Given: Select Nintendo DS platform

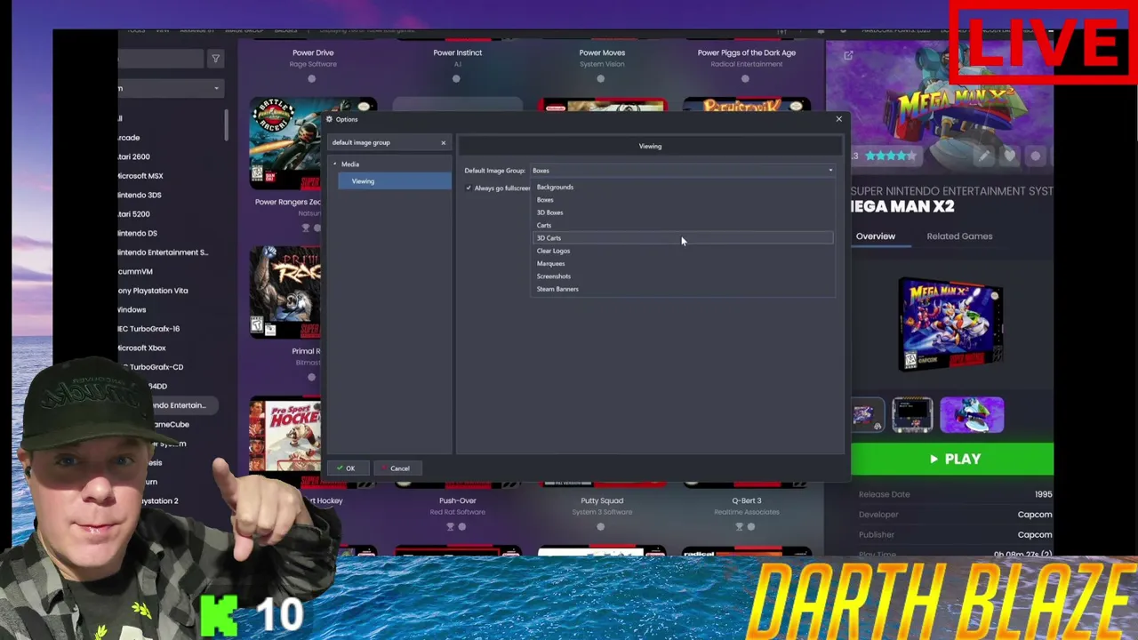Looking at the screenshot, I should pos(137,234).
